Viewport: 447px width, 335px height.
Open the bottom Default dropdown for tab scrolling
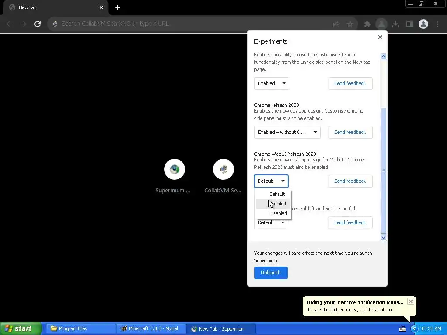[271, 224]
